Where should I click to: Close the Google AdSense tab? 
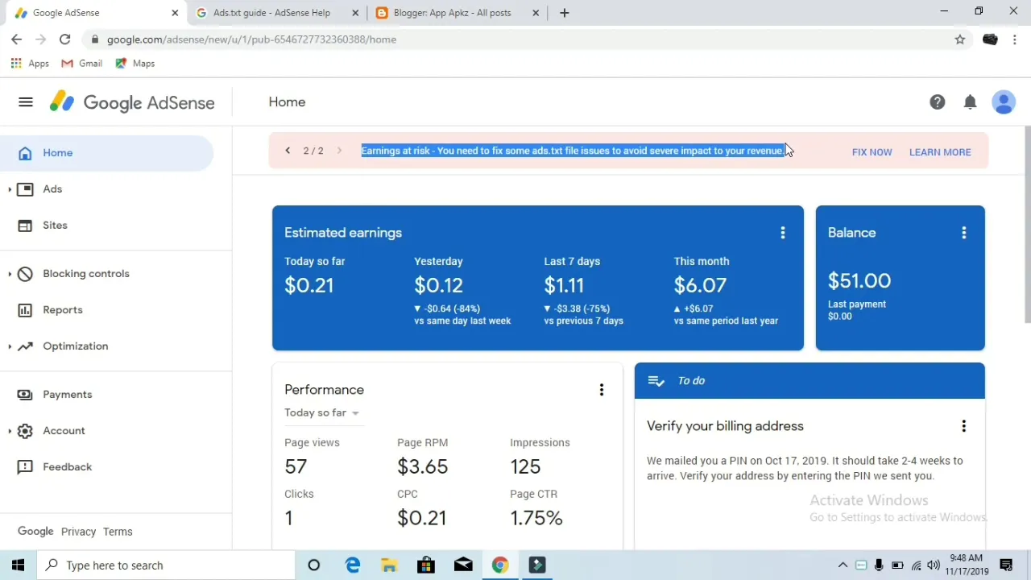(x=175, y=13)
